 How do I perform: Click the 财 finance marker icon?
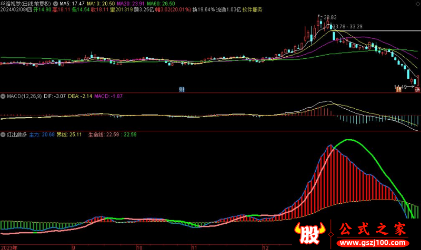pyautogui.click(x=182, y=89)
